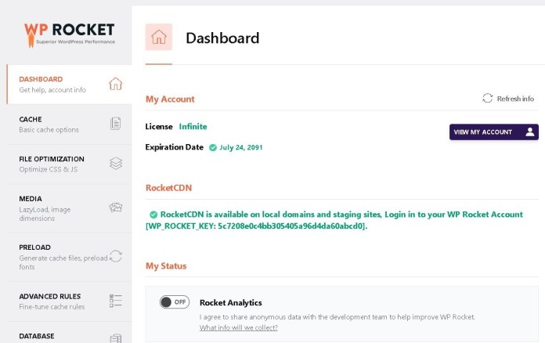This screenshot has width=545, height=343.
Task: Click the 'License' label
Action: pos(159,127)
